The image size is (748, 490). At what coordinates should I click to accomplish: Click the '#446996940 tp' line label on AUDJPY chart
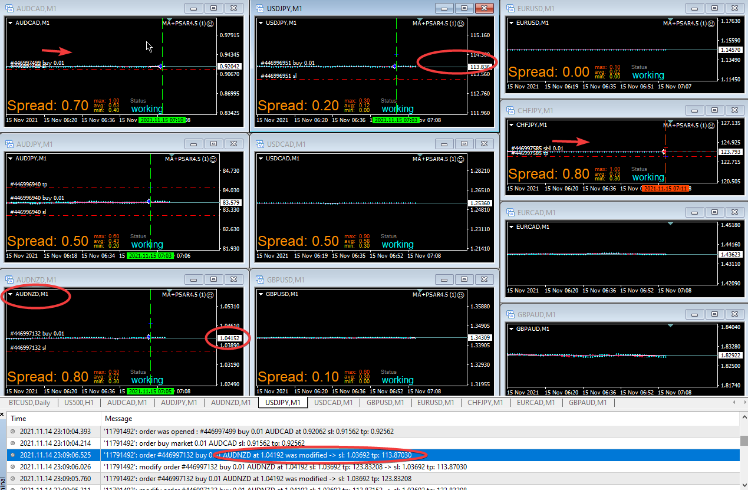click(x=28, y=185)
